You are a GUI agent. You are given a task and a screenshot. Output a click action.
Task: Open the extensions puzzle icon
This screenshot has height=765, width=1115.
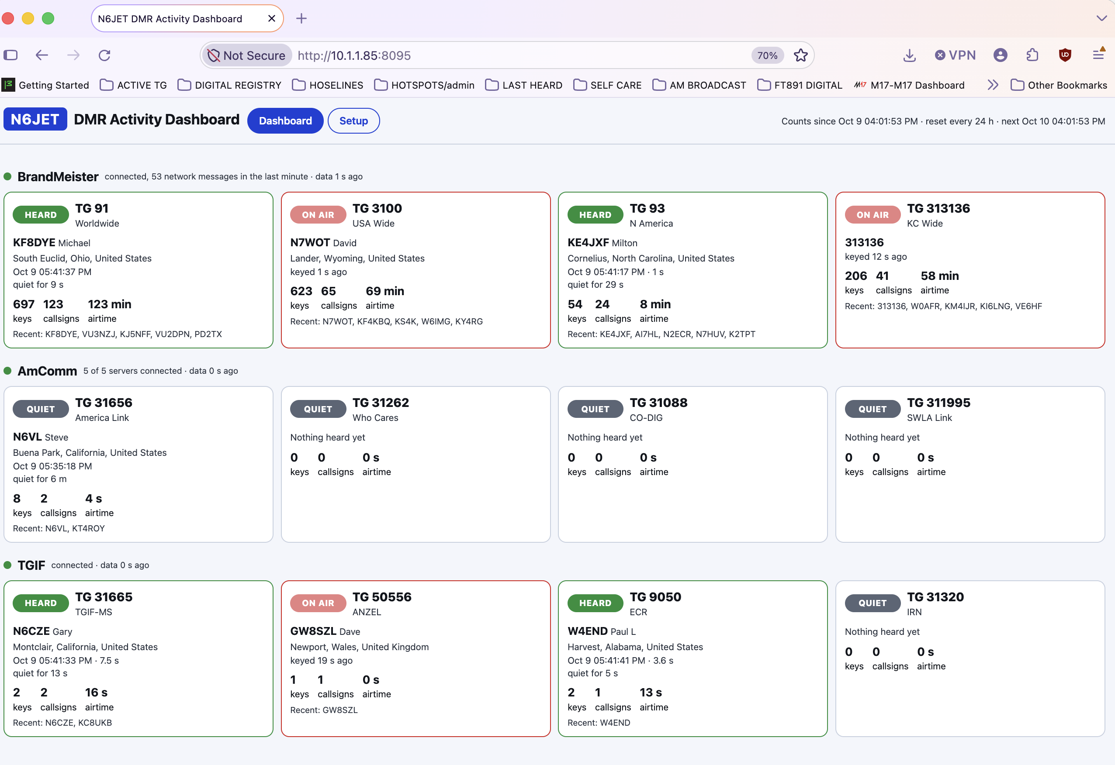click(1032, 55)
